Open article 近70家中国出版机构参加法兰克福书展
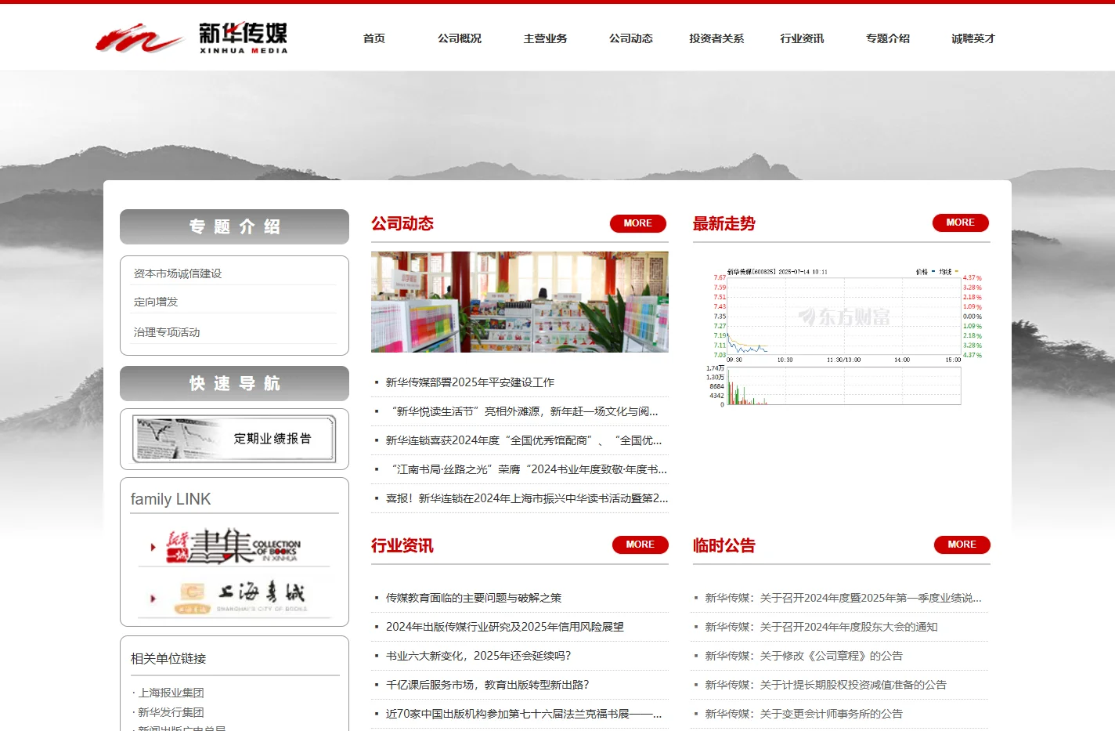Screen dimensions: 1115x731 (524, 714)
